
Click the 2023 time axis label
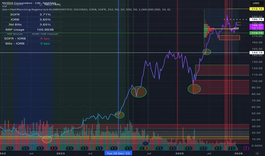61,153
